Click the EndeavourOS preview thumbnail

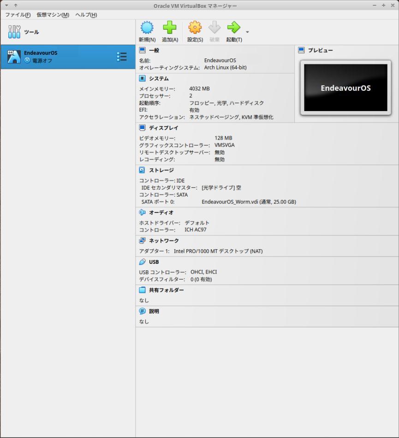click(x=345, y=88)
